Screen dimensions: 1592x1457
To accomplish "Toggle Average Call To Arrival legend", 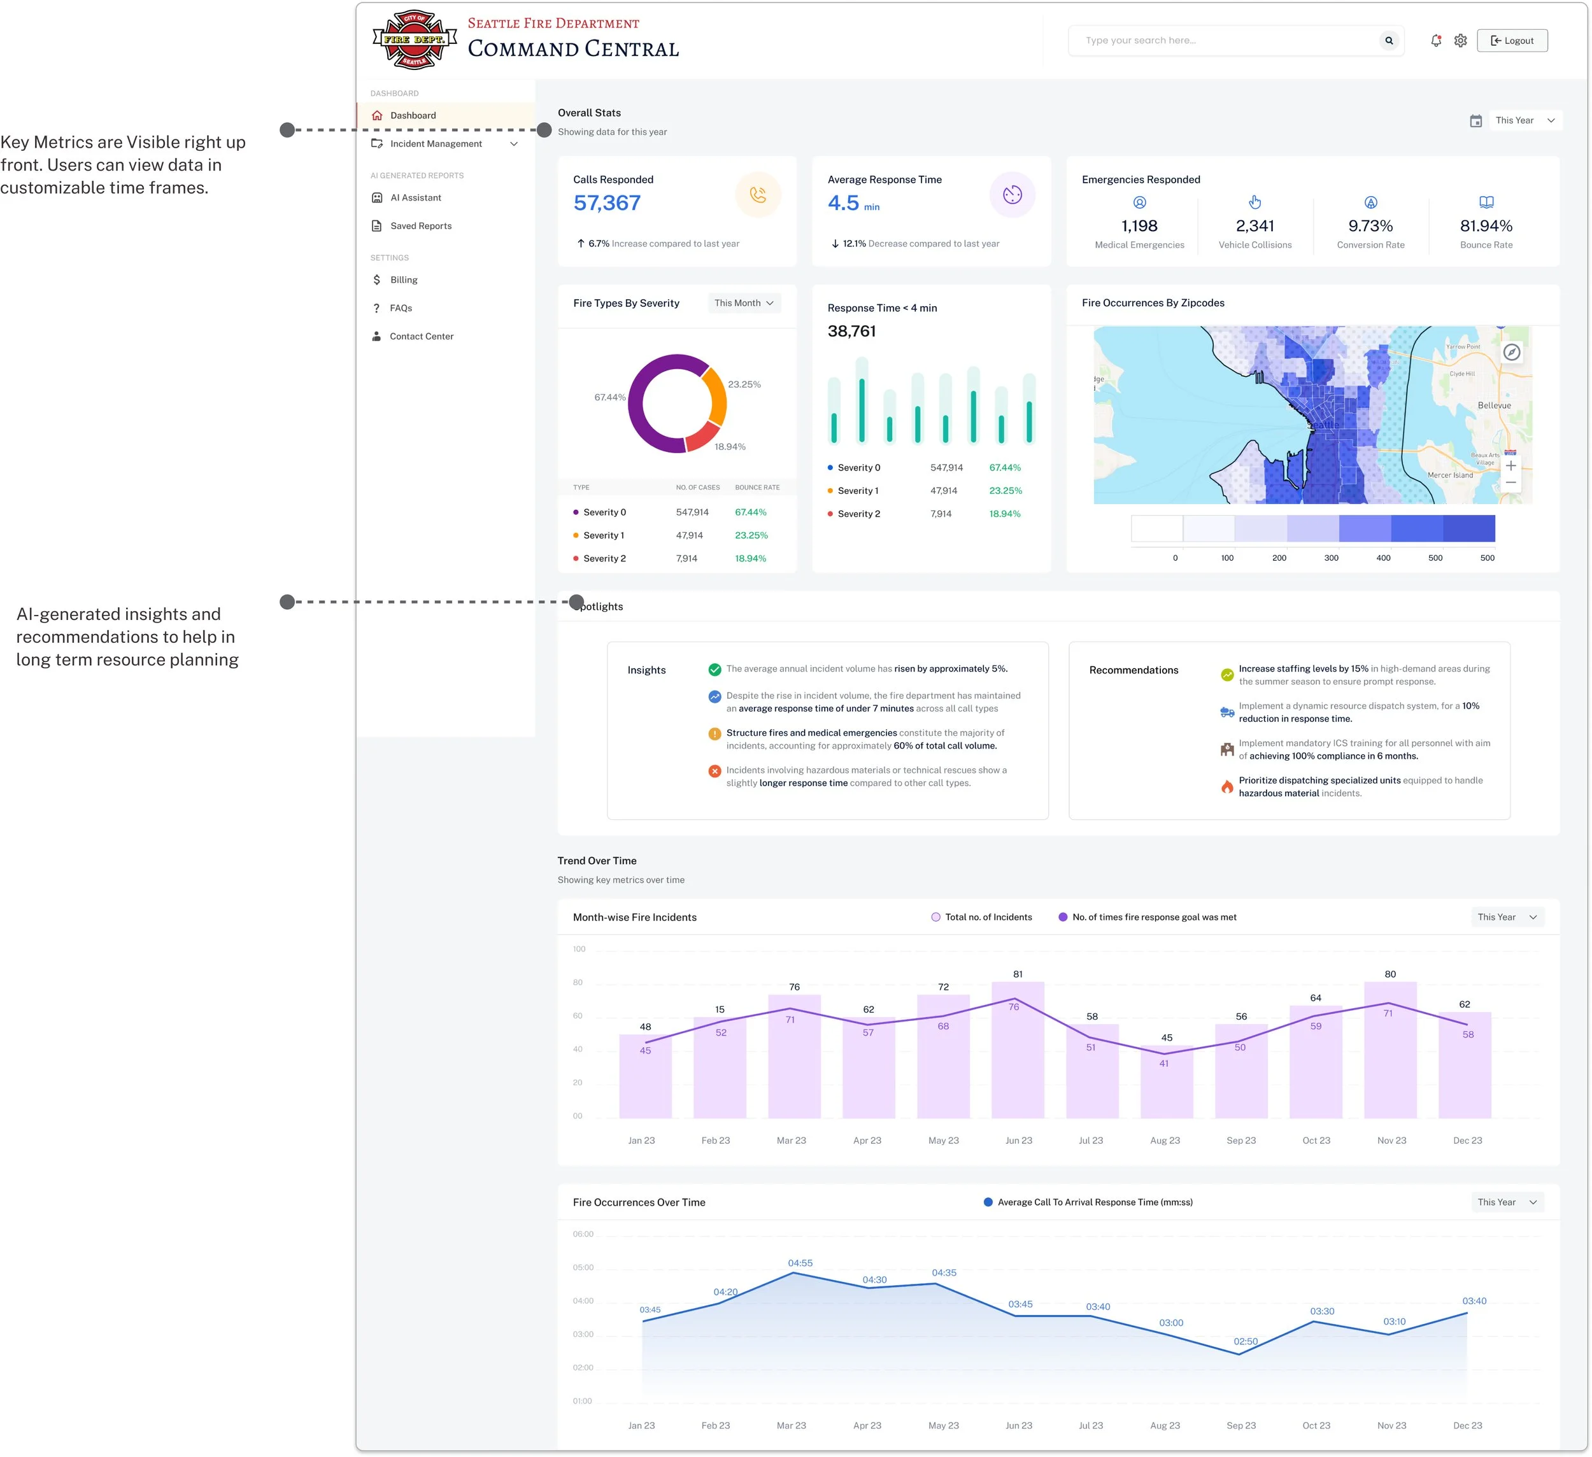I will click(x=1088, y=1202).
